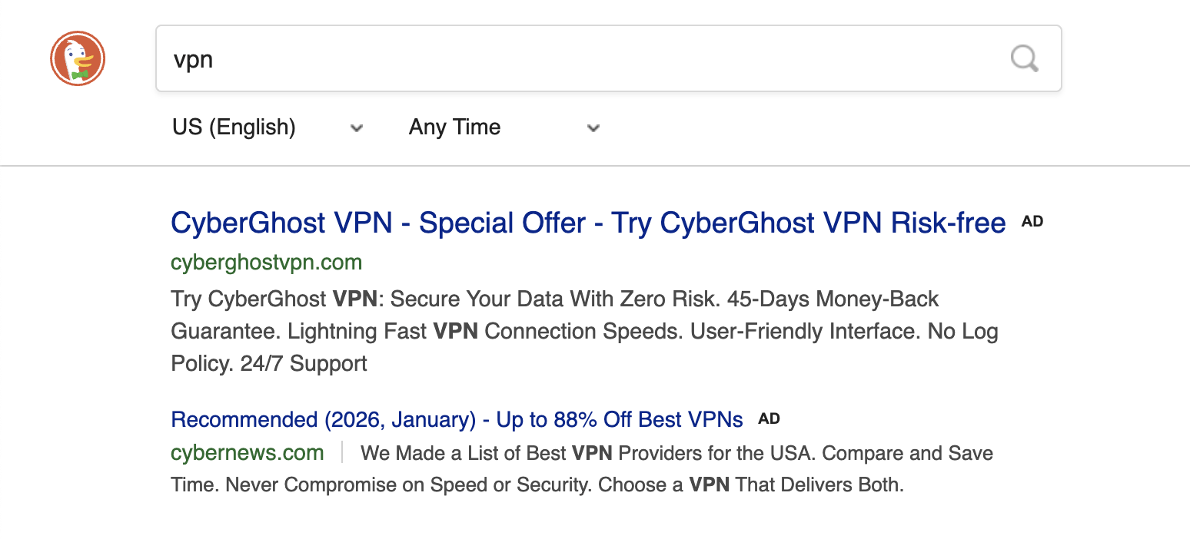This screenshot has width=1190, height=539.
Task: Click the arrow next to Any Time
Action: coord(593,127)
